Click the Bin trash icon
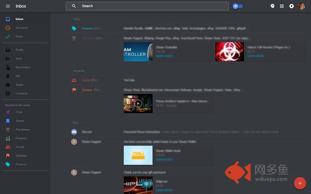 (x=8, y=76)
